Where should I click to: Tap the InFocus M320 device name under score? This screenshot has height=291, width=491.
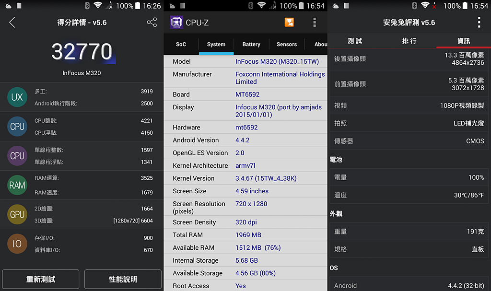tap(82, 73)
